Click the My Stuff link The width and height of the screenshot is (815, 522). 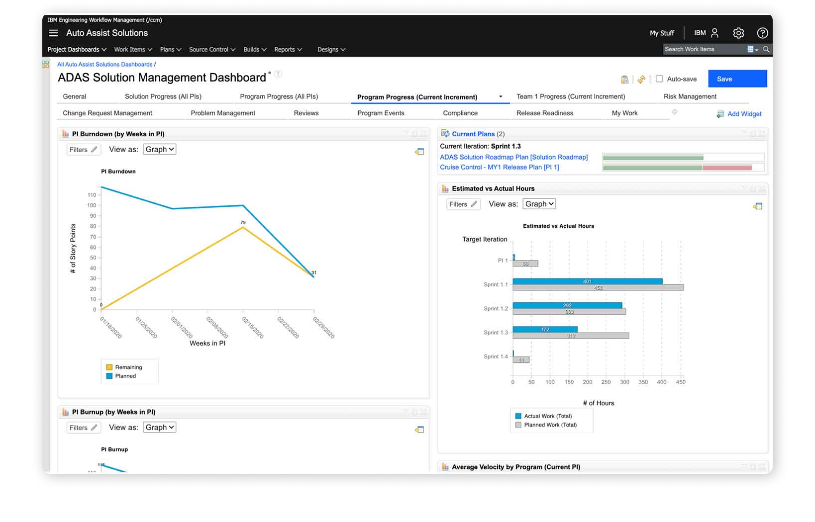pos(662,33)
